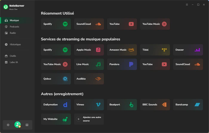Click the 'Dailymotion' label

point(50,105)
